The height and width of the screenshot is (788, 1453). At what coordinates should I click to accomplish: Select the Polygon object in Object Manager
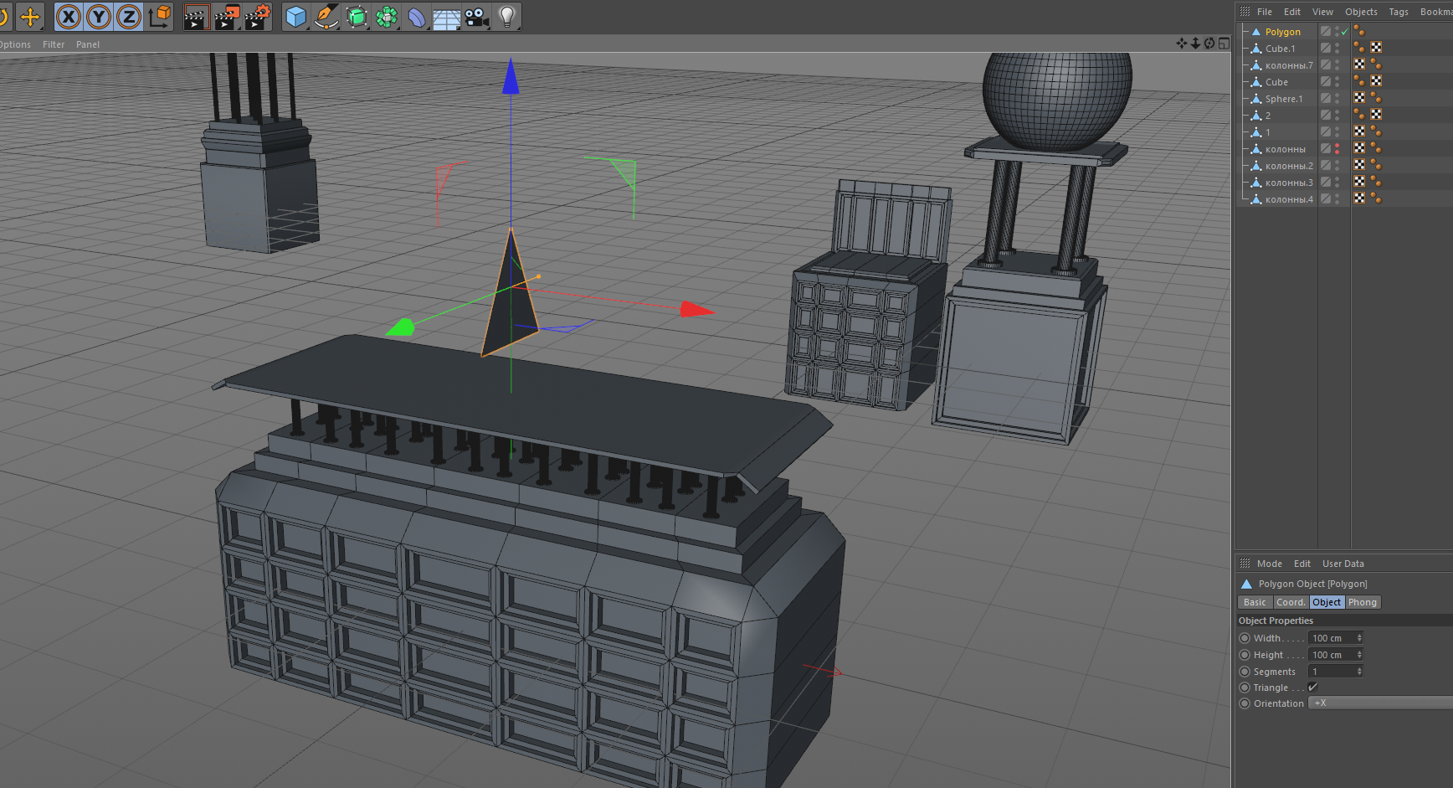pos(1282,32)
